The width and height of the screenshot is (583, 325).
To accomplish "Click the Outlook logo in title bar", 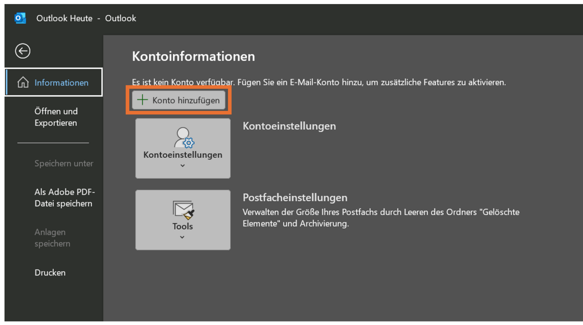I will (20, 19).
